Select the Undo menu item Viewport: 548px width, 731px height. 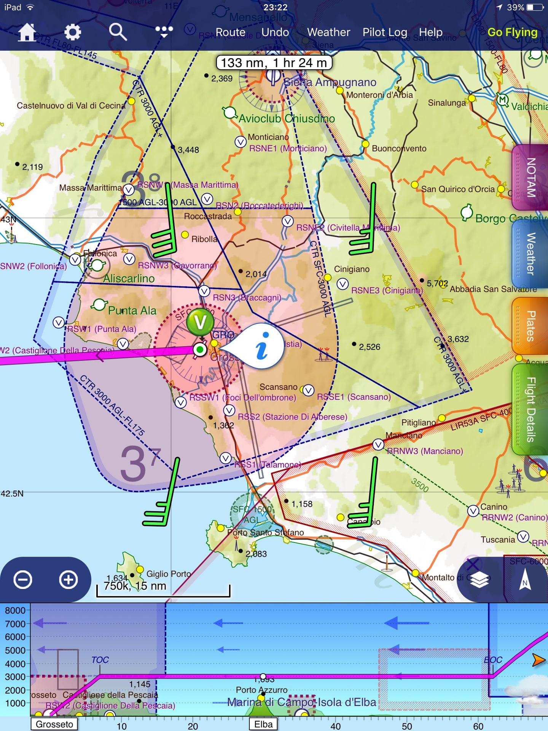click(275, 32)
